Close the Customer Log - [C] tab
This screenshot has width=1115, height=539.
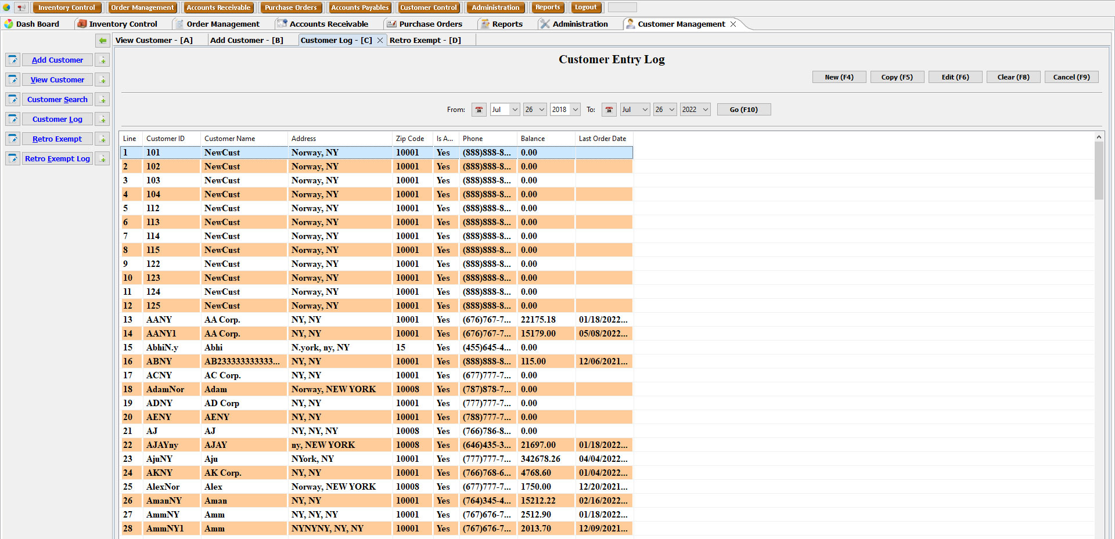(x=380, y=40)
